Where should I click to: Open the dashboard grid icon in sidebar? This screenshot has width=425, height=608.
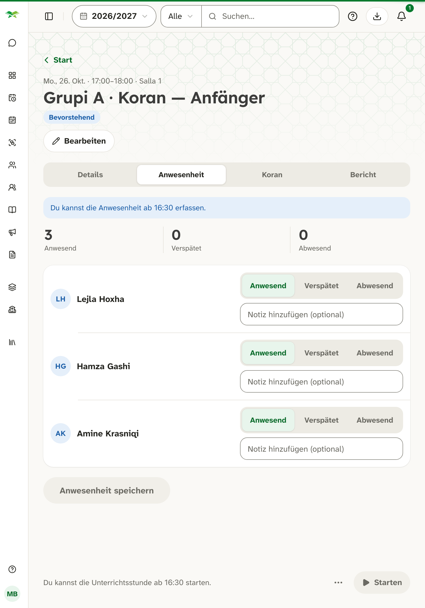pyautogui.click(x=12, y=75)
